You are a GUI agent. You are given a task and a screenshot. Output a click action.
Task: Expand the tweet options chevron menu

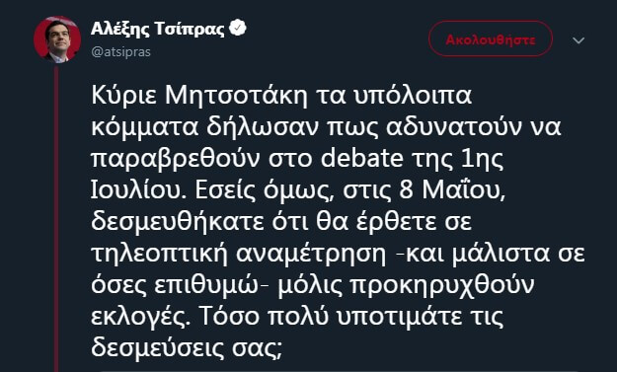pos(578,40)
